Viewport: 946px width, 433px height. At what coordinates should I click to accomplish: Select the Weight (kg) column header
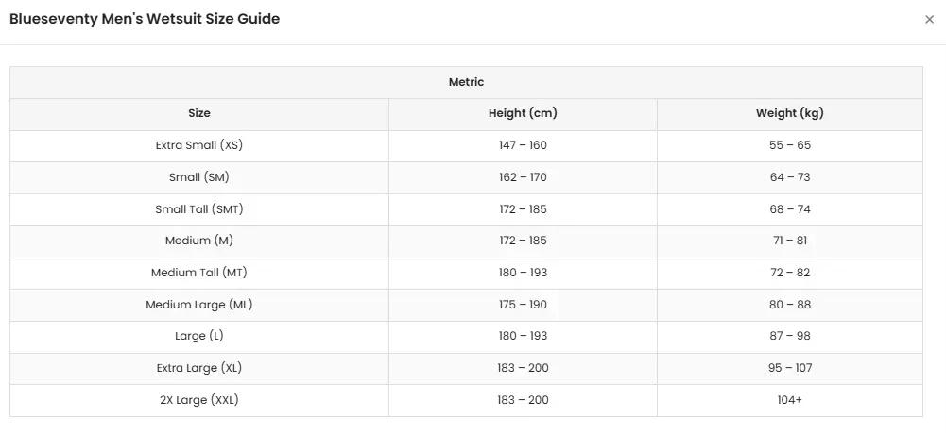click(x=790, y=114)
